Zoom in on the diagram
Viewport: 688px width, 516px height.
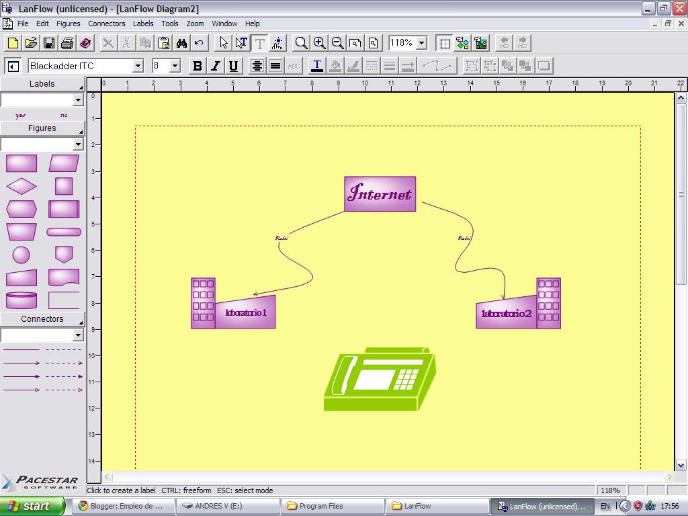click(x=319, y=43)
